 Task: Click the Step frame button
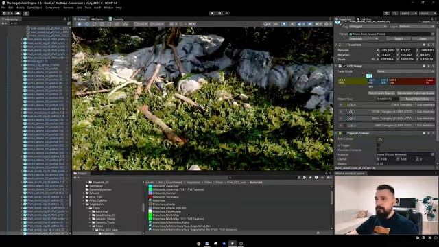point(227,13)
